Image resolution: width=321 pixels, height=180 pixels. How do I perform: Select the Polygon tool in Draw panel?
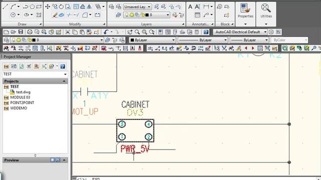[x=32, y=6]
